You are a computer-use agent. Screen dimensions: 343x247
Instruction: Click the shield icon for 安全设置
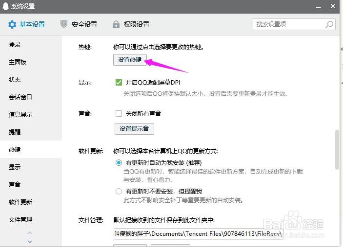63,24
